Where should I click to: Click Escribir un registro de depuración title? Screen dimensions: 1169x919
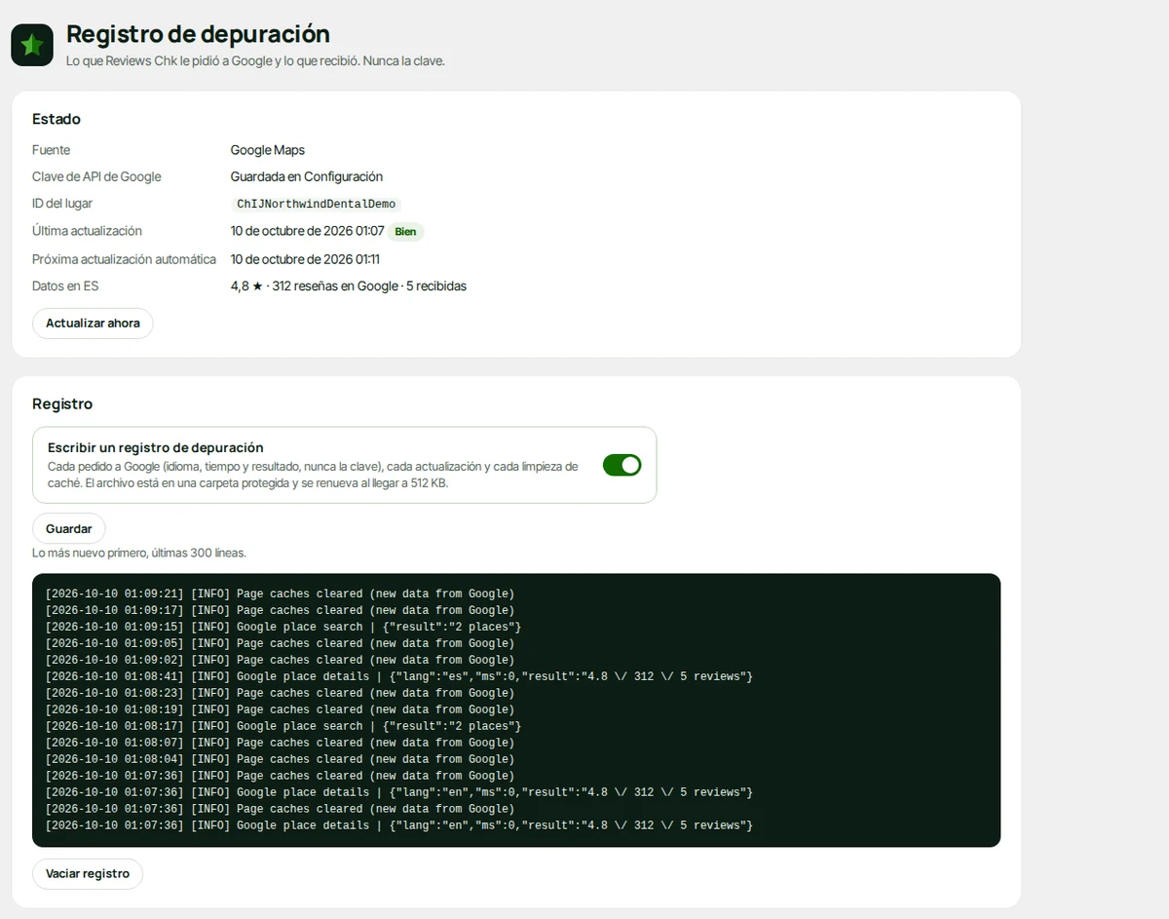156,447
